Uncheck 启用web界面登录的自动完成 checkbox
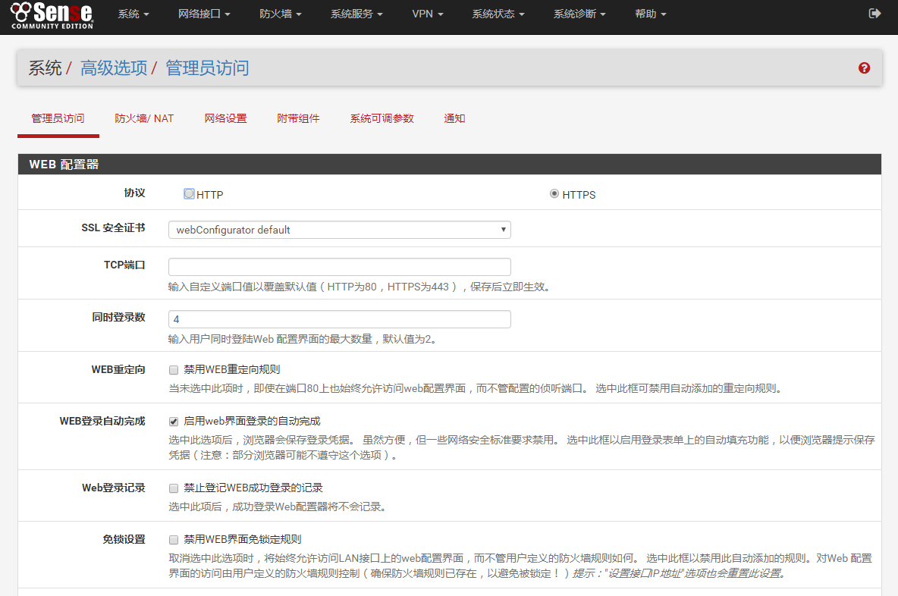Screen dimensions: 898x596 click(174, 422)
